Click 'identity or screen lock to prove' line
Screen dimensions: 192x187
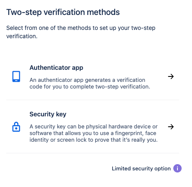pos(94,140)
